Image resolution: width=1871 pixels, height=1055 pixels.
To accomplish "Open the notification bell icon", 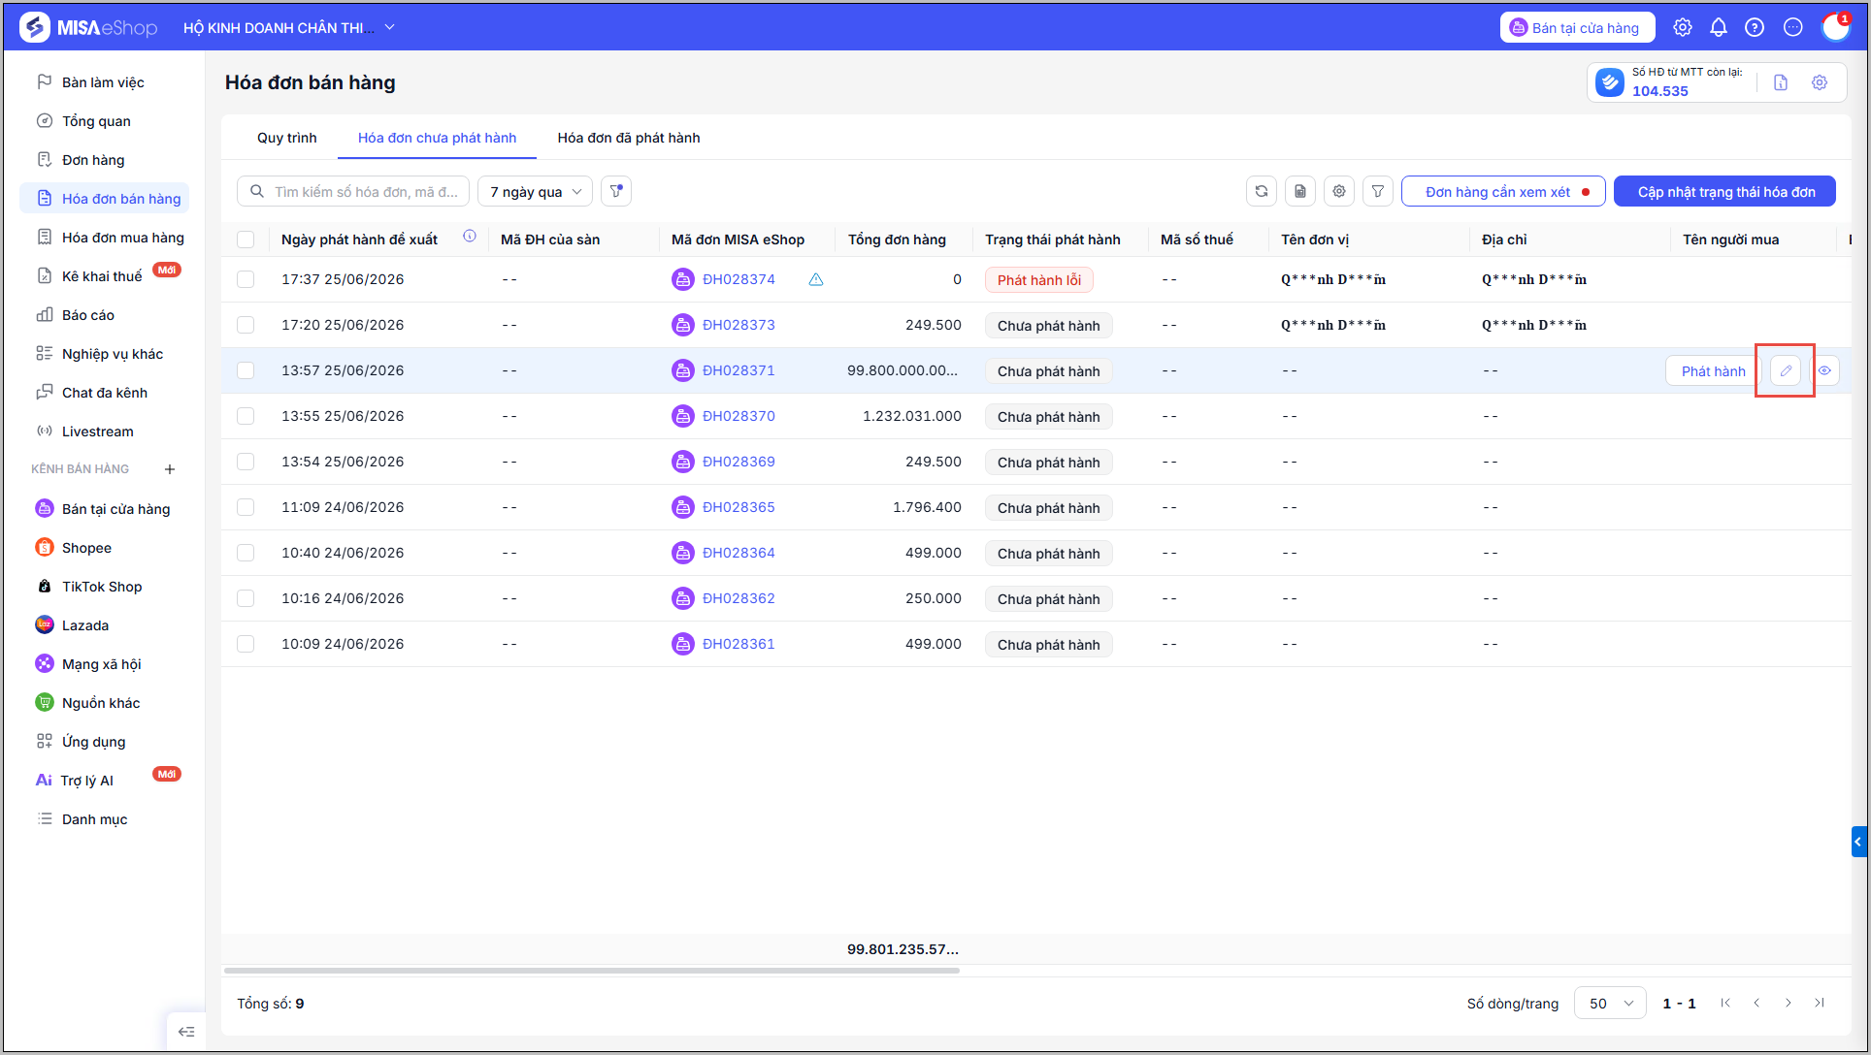I will [x=1719, y=27].
